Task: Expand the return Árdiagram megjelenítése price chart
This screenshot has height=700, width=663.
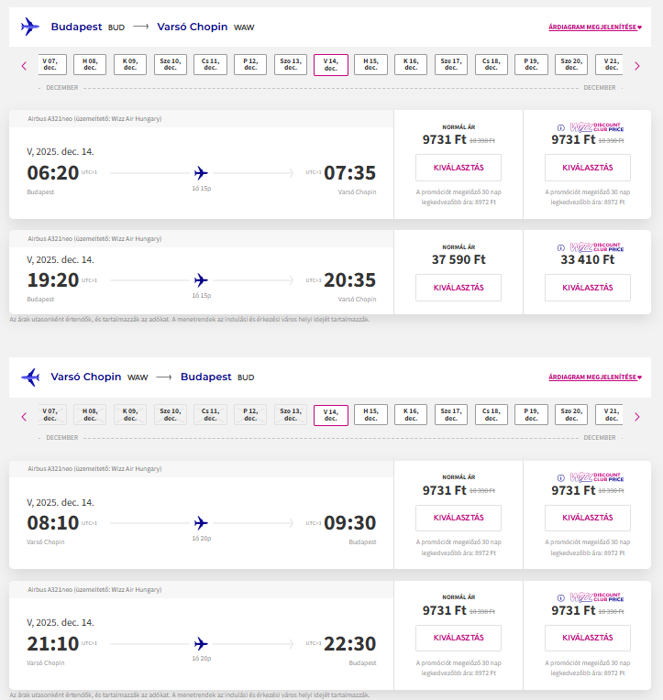Action: [x=595, y=377]
